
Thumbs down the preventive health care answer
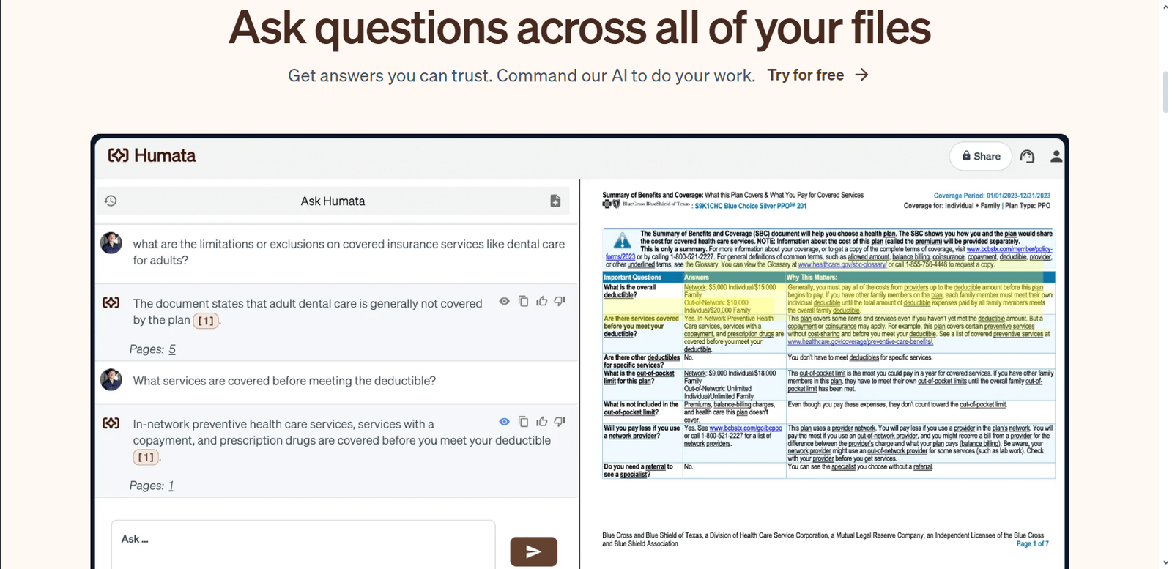click(560, 422)
